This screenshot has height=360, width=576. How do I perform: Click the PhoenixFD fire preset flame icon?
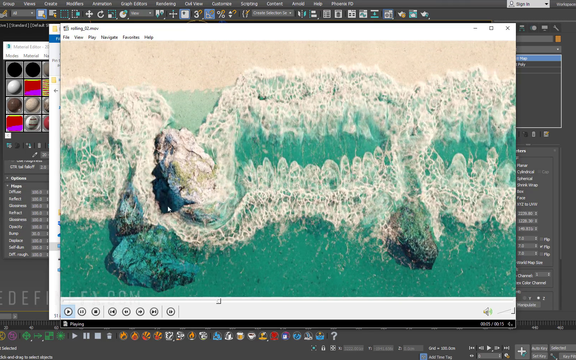click(x=123, y=336)
